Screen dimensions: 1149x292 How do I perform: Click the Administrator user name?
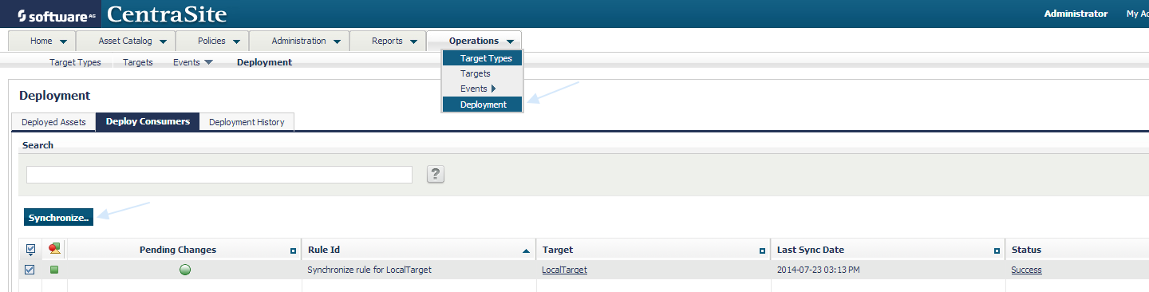1076,14
